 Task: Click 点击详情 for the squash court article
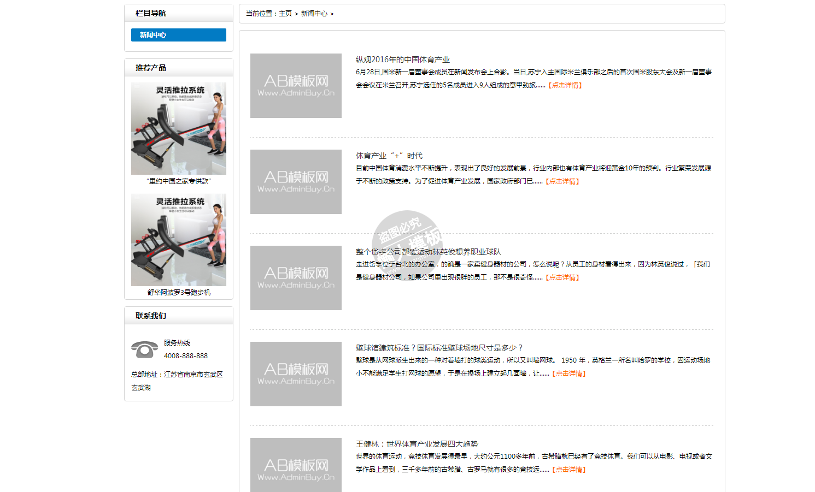point(570,374)
